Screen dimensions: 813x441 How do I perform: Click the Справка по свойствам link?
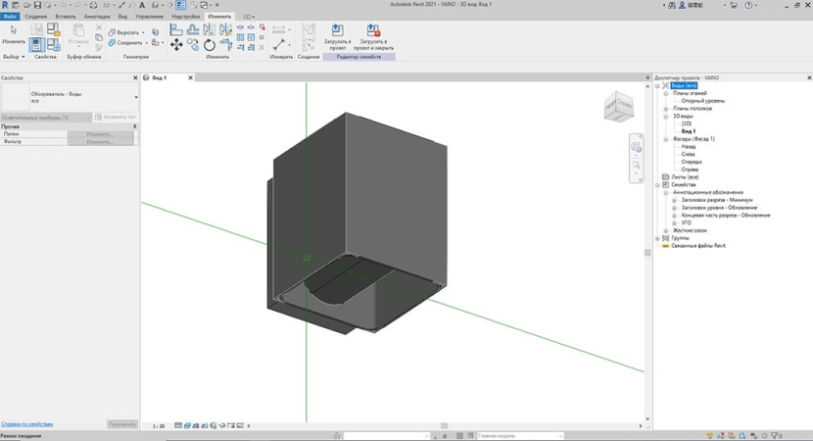click(x=27, y=424)
